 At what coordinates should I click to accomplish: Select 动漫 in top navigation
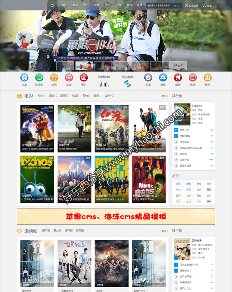[x=97, y=5]
